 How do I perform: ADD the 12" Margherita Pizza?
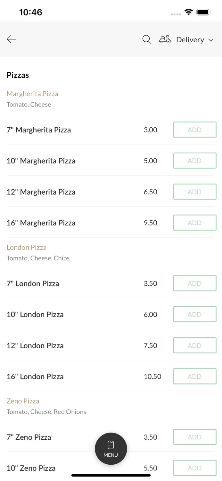point(194,191)
